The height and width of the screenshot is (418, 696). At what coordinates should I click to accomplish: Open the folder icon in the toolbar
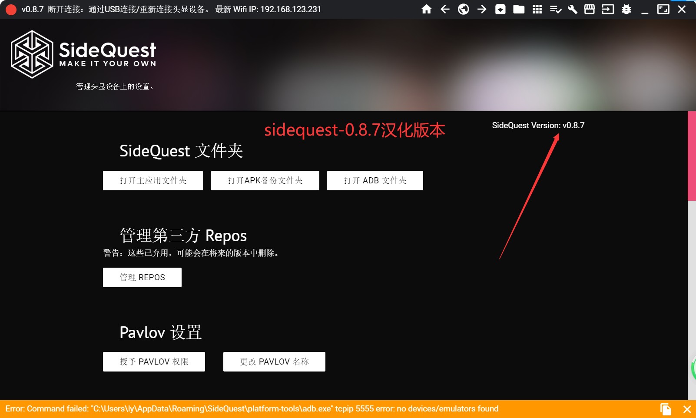tap(519, 9)
